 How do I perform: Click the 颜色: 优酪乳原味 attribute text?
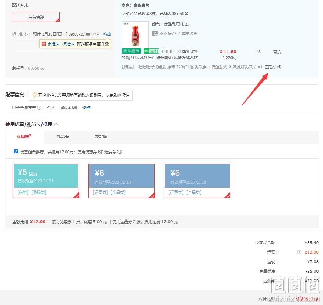171,24
